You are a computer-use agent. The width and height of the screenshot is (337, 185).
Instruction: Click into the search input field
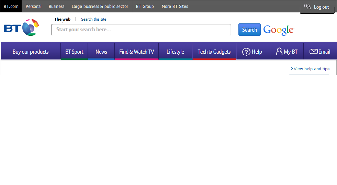(x=141, y=30)
